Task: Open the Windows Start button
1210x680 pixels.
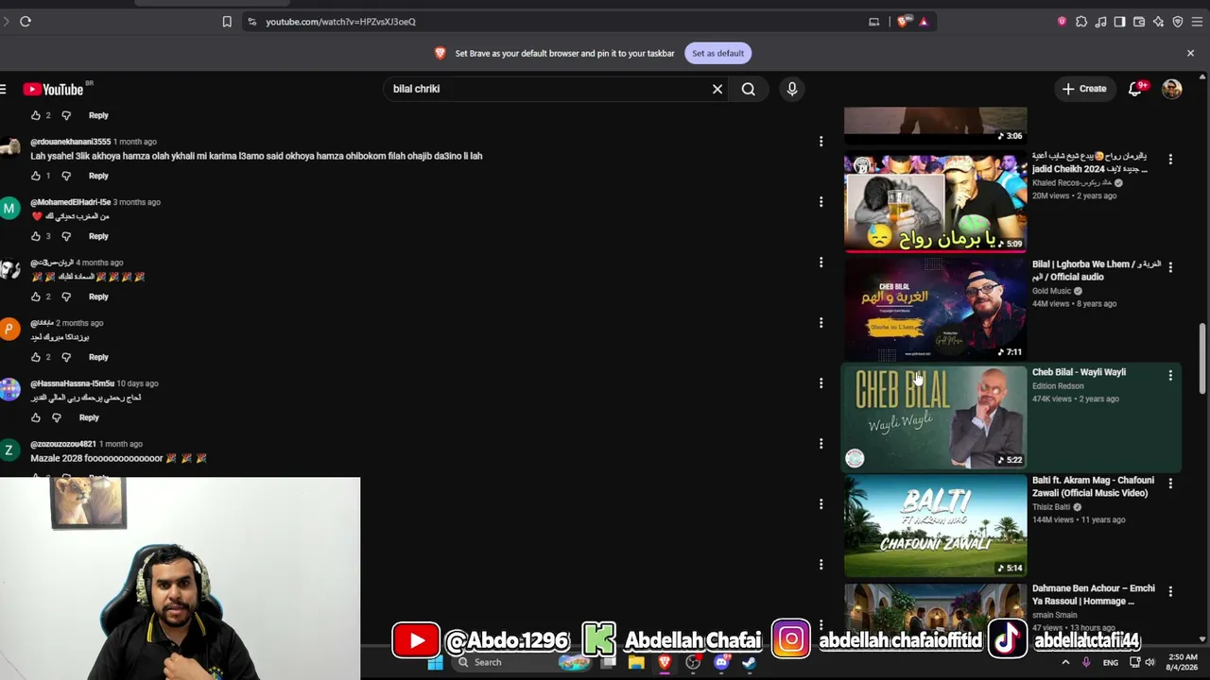Action: pos(435,663)
